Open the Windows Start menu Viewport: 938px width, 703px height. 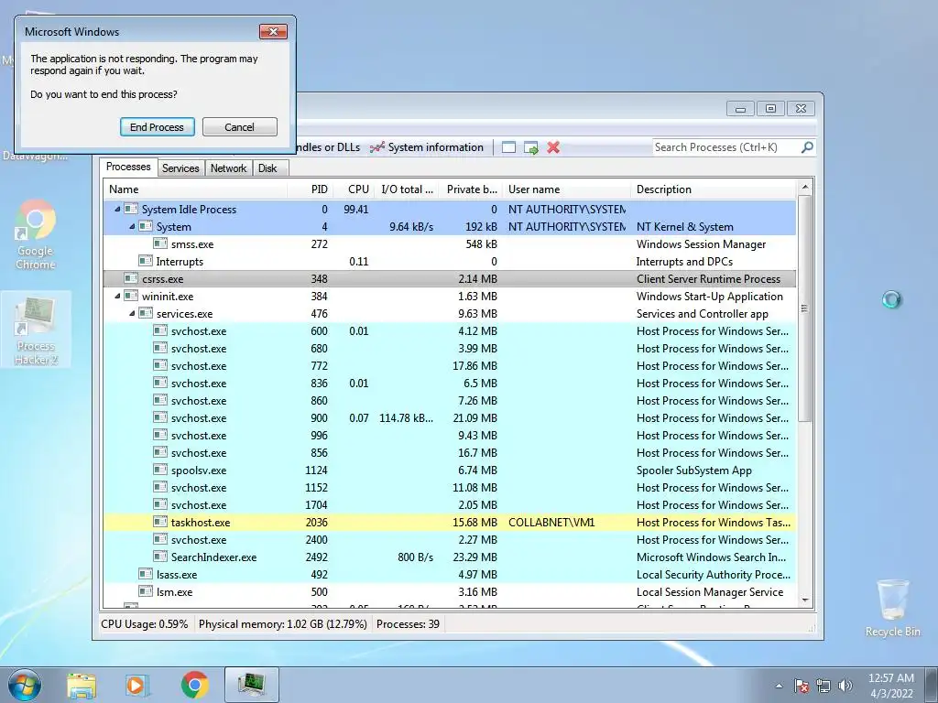coord(25,685)
